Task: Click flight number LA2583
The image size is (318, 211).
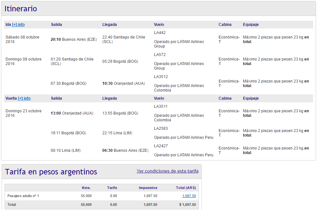Action: click(161, 128)
